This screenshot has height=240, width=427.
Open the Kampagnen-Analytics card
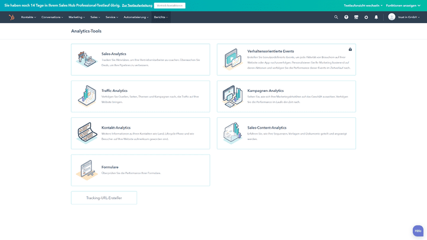click(286, 97)
